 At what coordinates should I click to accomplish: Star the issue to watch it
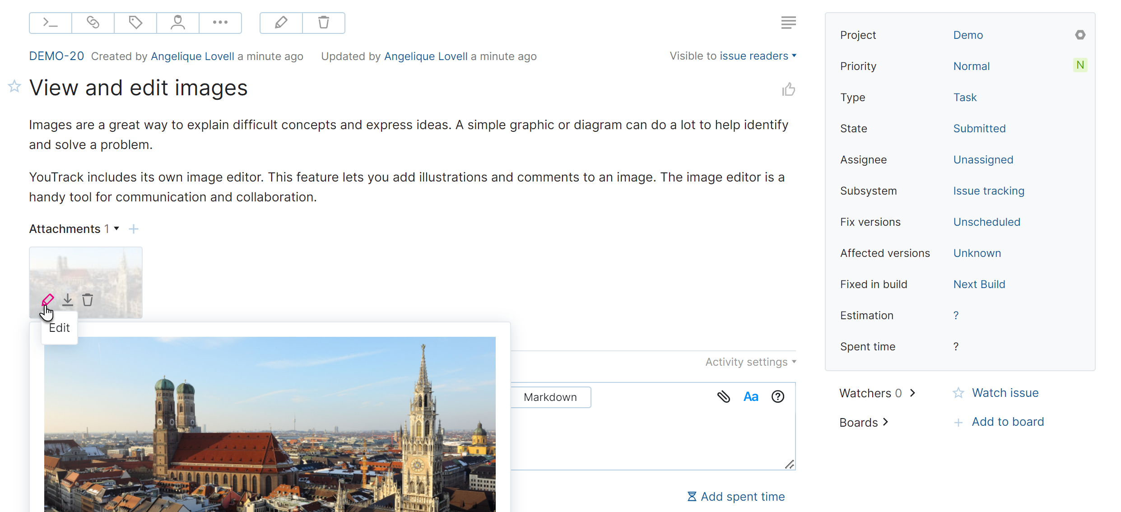pos(14,86)
